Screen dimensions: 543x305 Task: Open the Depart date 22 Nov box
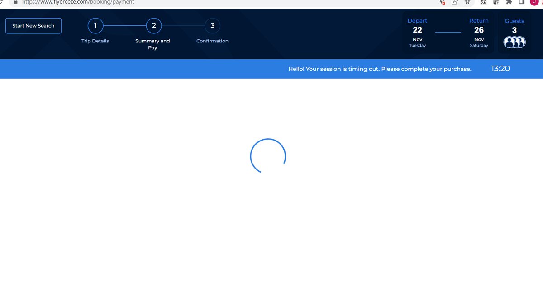tap(417, 33)
